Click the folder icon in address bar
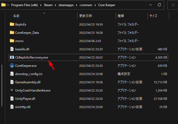The image size is (178, 124). tap(3, 5)
